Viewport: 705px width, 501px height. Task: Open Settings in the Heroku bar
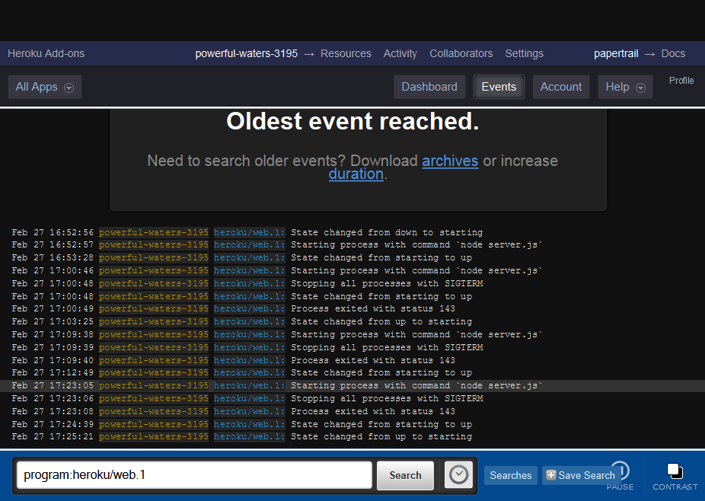coord(525,53)
